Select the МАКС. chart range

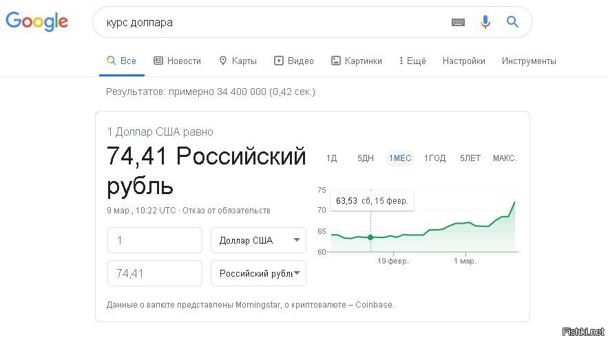tap(505, 158)
